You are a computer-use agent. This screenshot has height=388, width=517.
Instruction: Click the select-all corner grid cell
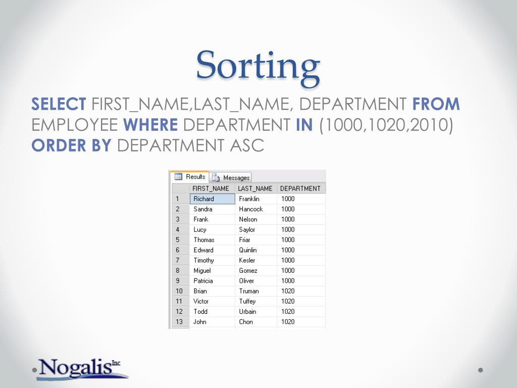[181, 188]
